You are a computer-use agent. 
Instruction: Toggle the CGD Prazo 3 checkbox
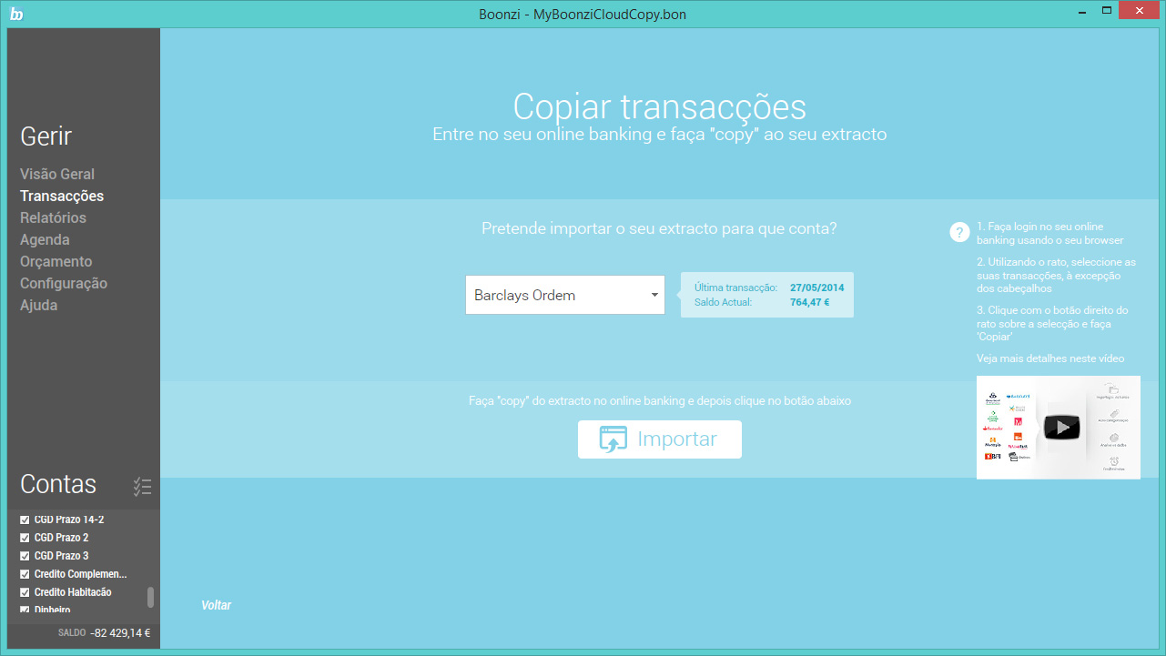pyautogui.click(x=25, y=556)
